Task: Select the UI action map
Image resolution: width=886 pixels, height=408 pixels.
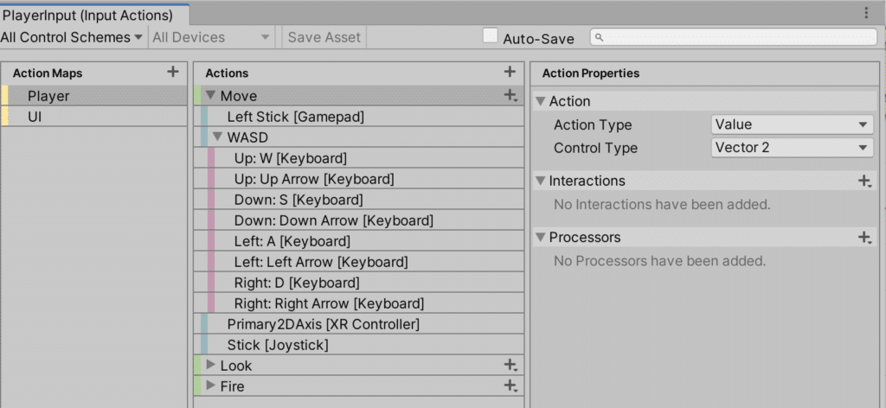Action: [x=35, y=117]
